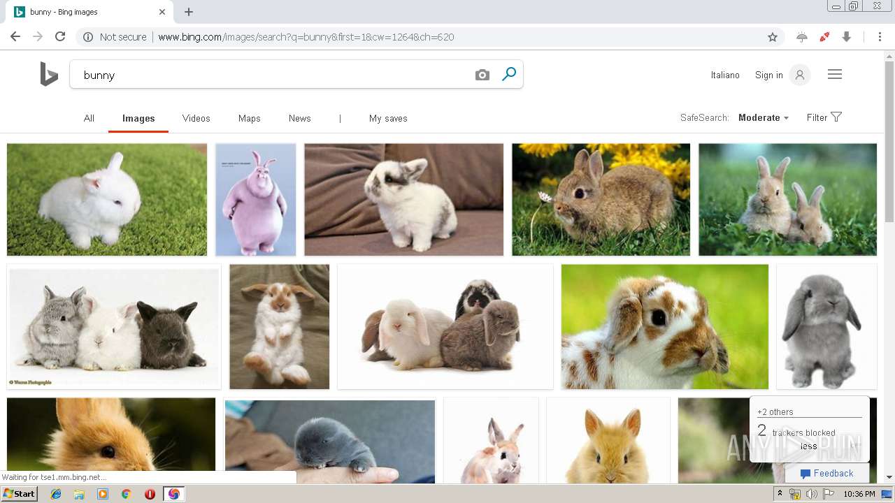This screenshot has height=503, width=895.
Task: Select the Images tab
Action: pyautogui.click(x=138, y=118)
